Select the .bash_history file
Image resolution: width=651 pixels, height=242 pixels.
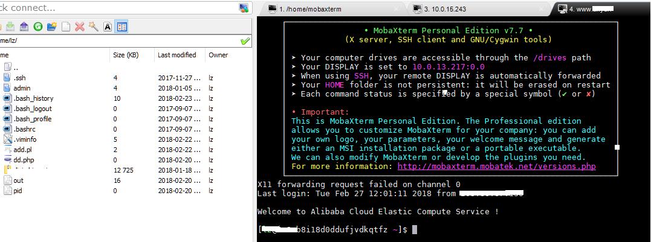click(33, 98)
